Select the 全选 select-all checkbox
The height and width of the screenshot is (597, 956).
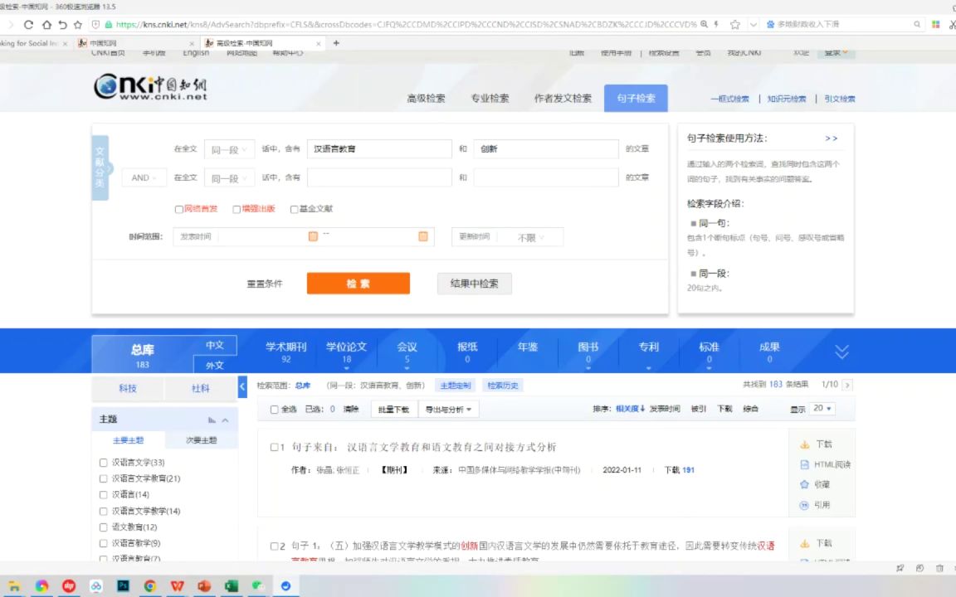[x=274, y=409]
